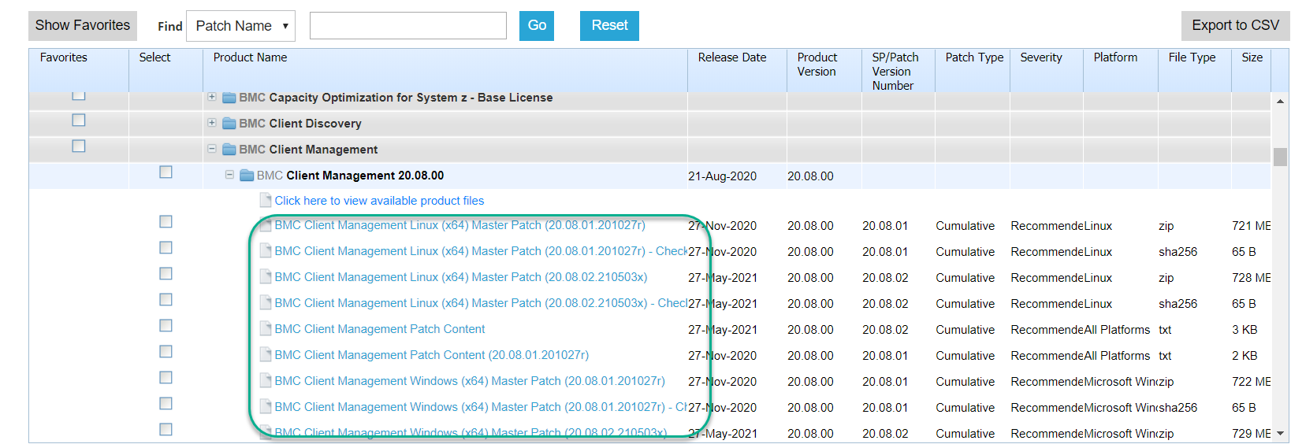Click the Product Version column header
Image resolution: width=1291 pixels, height=444 pixels.
(x=817, y=65)
